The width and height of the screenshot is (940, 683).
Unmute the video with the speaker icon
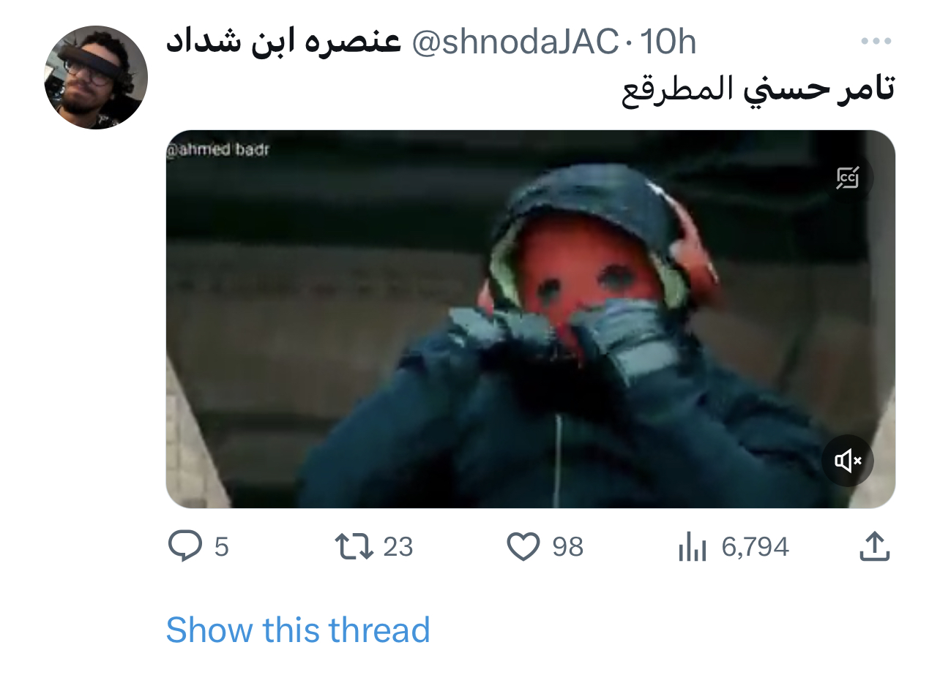[x=848, y=461]
